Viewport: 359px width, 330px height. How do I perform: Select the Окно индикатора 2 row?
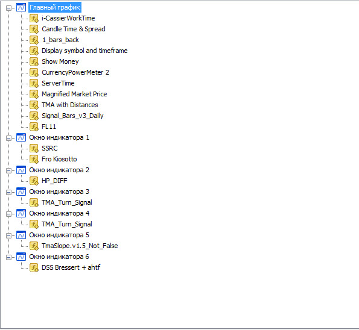tap(59, 170)
